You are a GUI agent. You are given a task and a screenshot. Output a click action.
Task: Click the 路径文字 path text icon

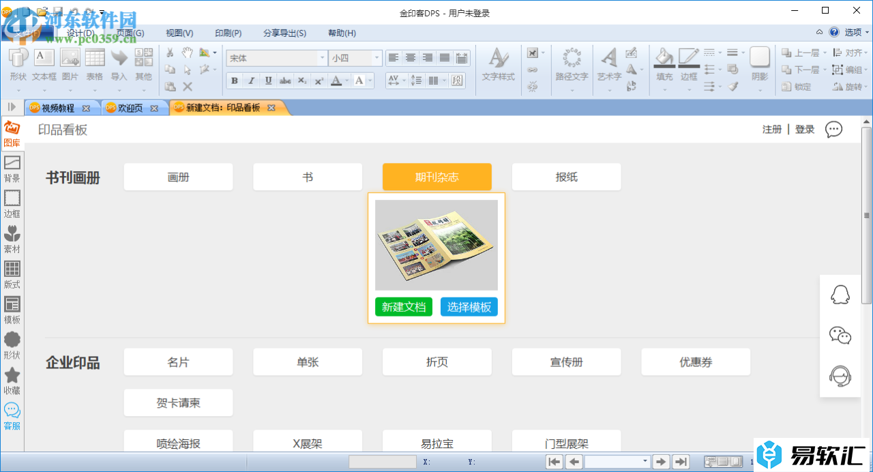point(572,64)
